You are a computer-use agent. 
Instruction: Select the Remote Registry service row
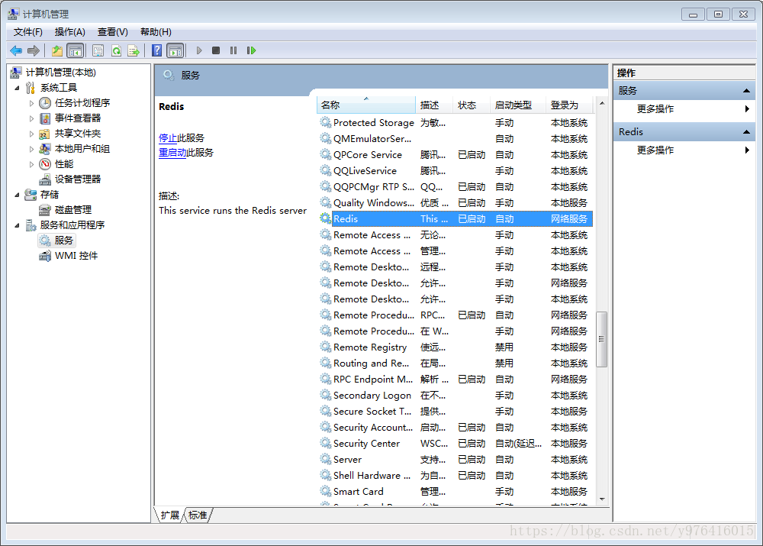456,347
